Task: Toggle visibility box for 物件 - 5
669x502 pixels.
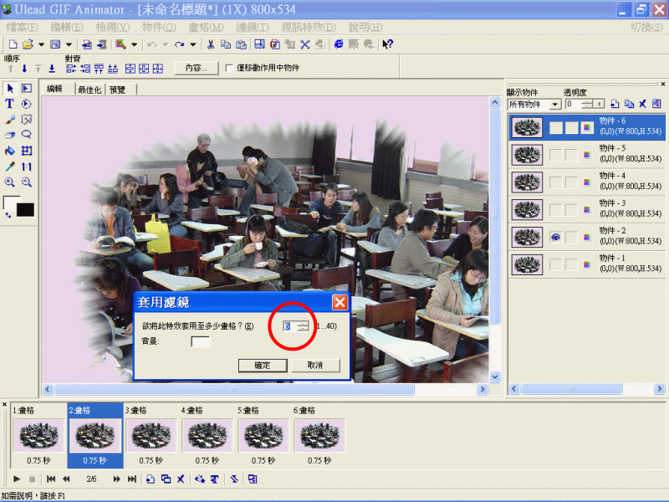Action: pos(555,155)
